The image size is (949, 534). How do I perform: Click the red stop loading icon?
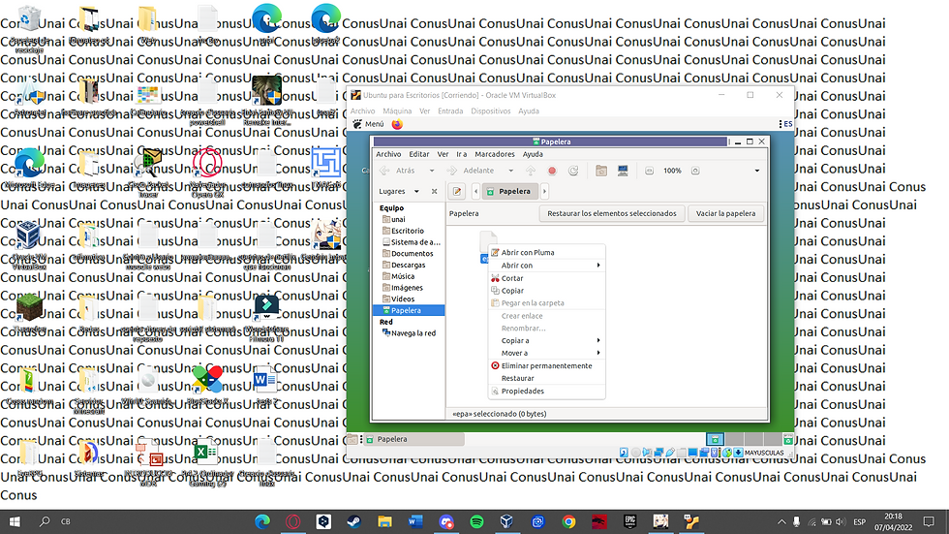point(552,171)
